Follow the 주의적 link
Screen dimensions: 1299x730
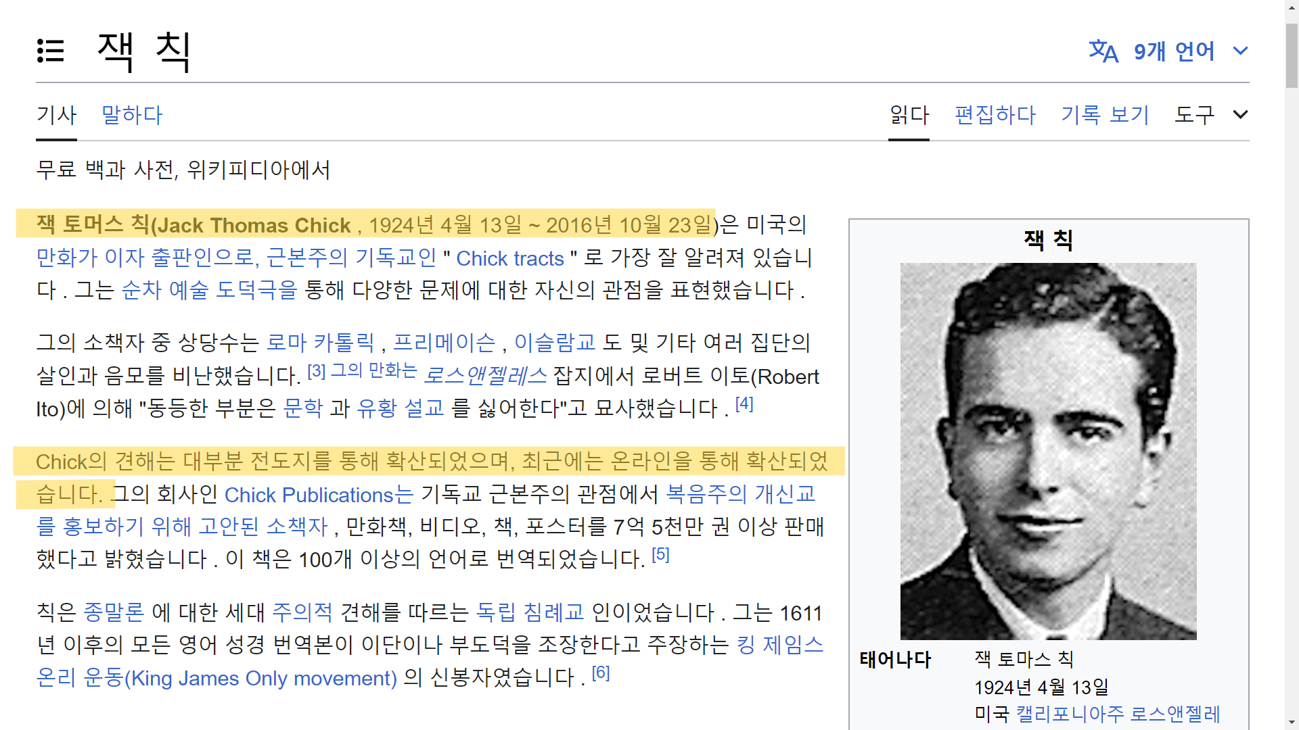coord(302,612)
